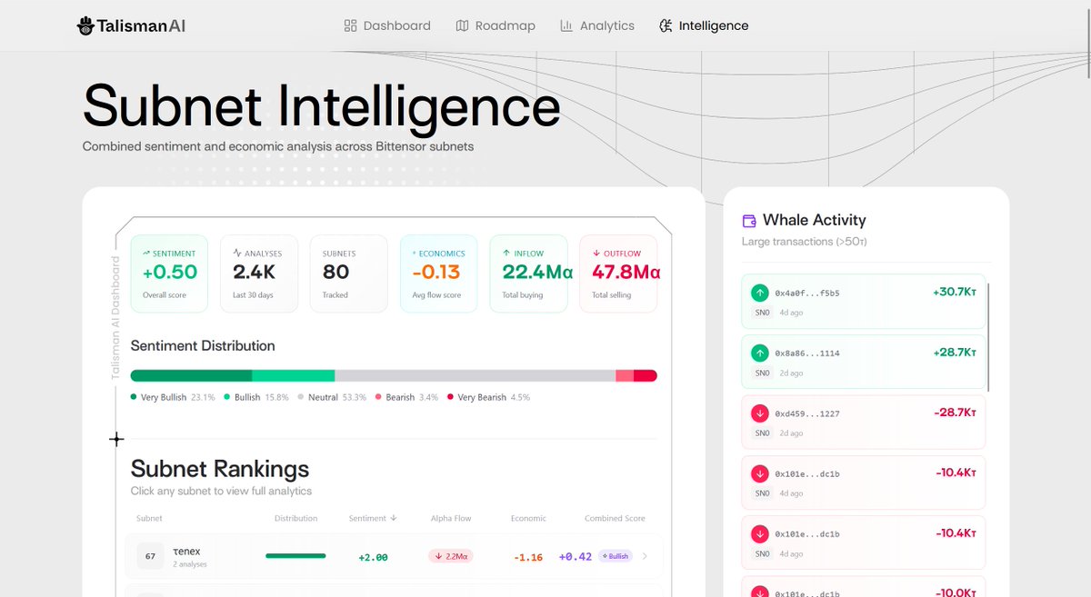Click the +28.7Kτ transaction amount
This screenshot has height=597, width=1091.
click(954, 353)
